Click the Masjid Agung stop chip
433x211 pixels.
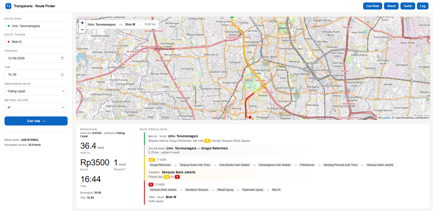coord(225,190)
